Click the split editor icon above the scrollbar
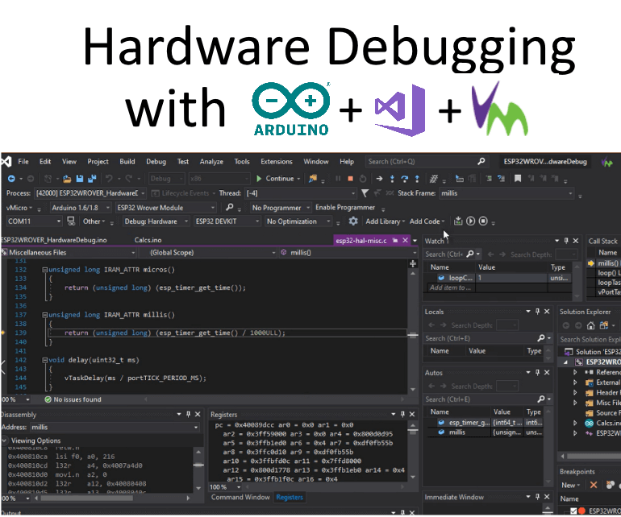 point(413,263)
